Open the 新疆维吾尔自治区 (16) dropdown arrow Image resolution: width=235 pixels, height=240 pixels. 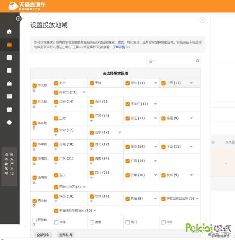point(95,210)
